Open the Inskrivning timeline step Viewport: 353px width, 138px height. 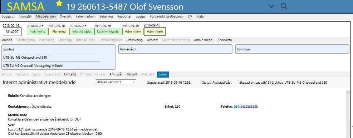coord(38,31)
